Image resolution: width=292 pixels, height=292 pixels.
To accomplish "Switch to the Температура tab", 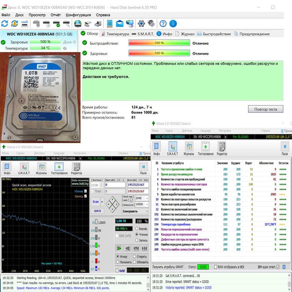I will point(115,34).
